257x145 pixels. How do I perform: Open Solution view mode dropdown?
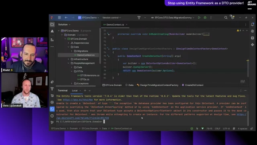pos(64,25)
